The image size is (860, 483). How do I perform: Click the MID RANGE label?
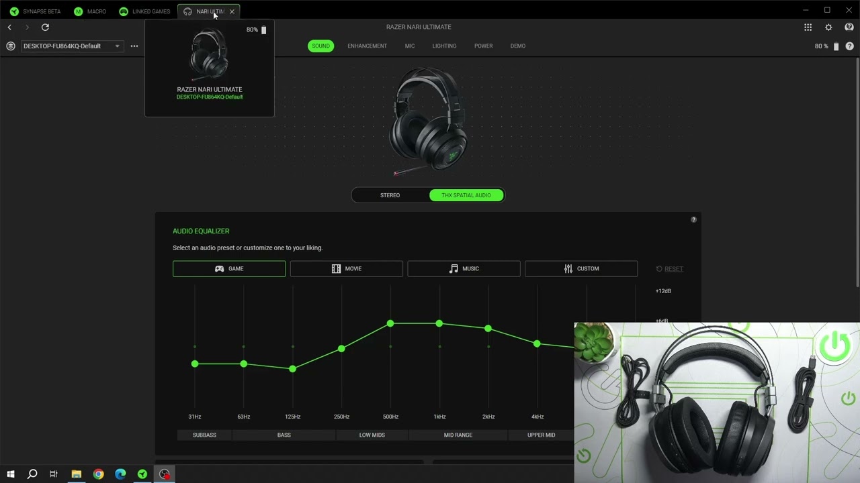[458, 435]
